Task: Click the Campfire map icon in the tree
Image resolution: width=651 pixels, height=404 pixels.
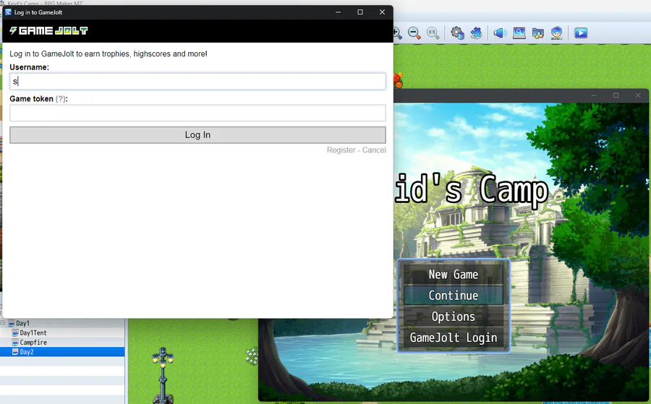Action: pos(15,342)
